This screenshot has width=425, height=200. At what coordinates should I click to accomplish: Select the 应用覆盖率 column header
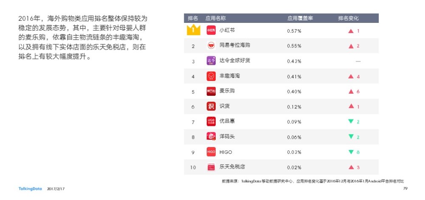pos(300,18)
